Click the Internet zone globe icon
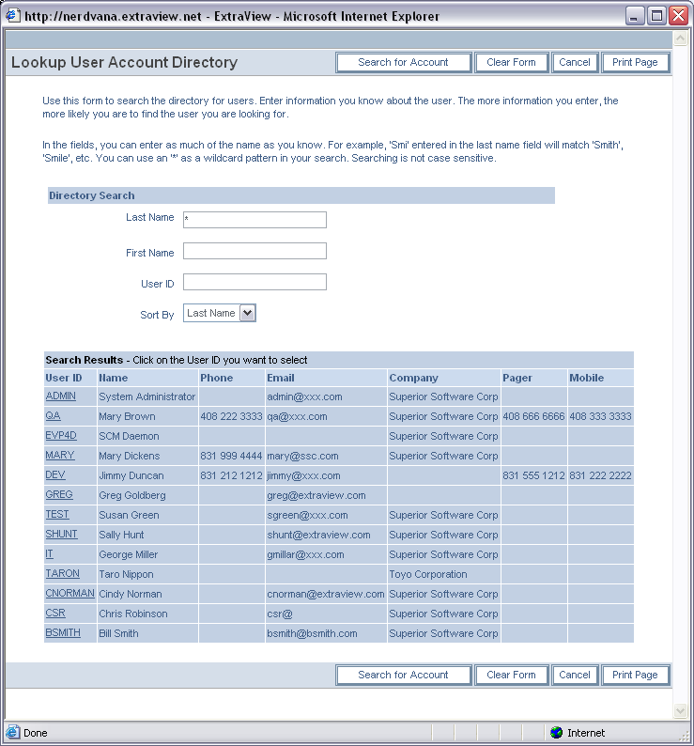This screenshot has height=746, width=694. click(x=557, y=733)
